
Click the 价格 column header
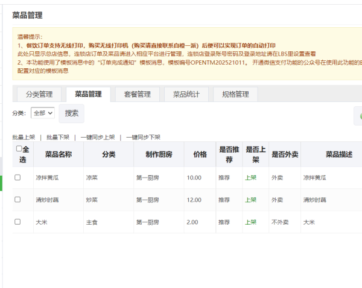pyautogui.click(x=200, y=155)
